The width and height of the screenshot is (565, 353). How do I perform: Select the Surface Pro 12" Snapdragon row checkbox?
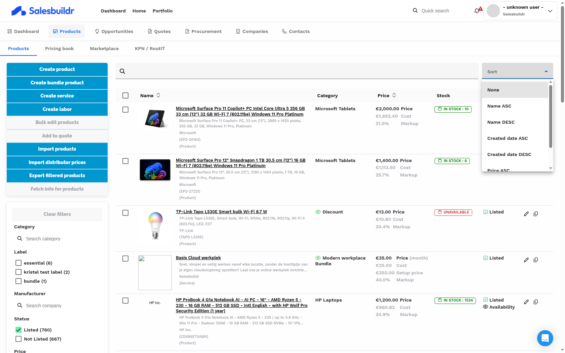125,161
